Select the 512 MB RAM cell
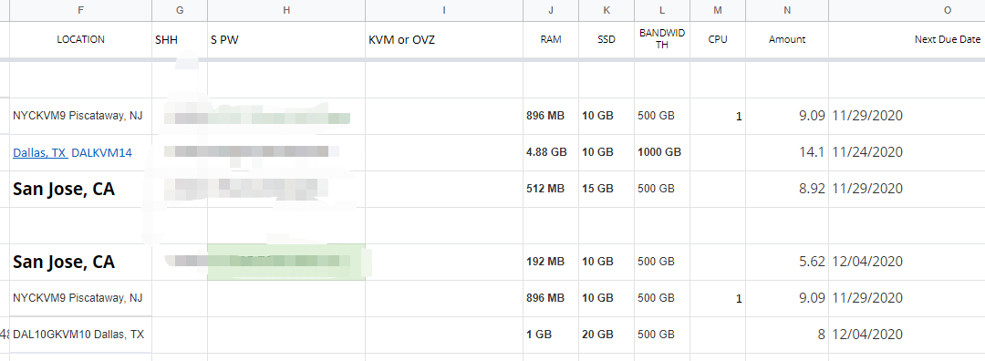 click(x=551, y=189)
